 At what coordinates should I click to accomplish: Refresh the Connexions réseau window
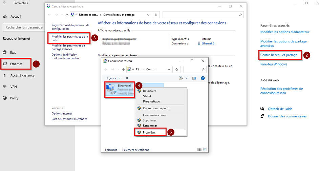pos(176,69)
